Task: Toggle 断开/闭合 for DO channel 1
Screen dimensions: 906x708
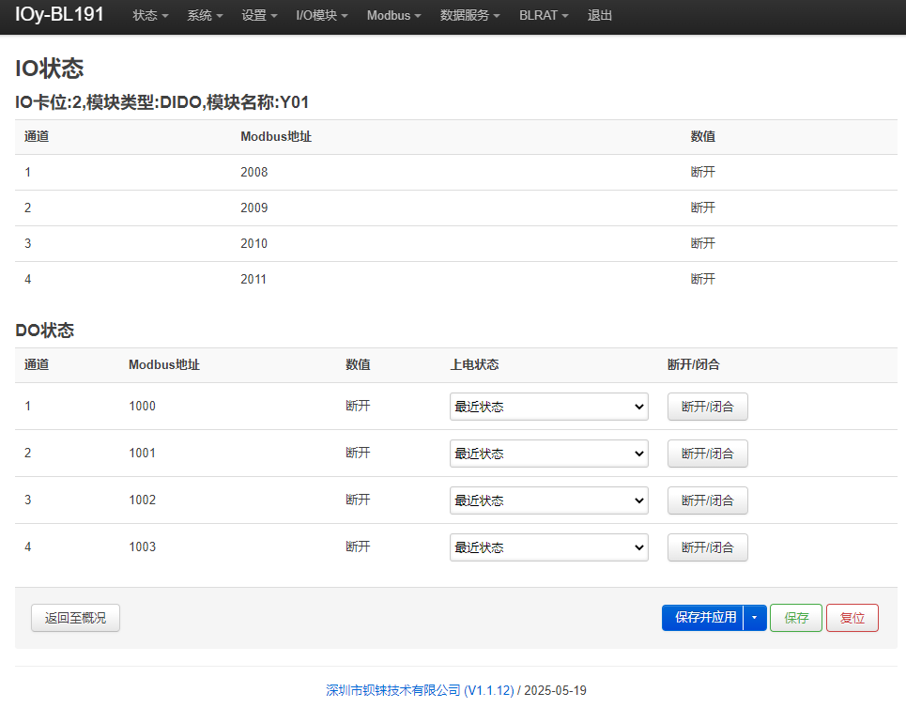Action: [708, 407]
